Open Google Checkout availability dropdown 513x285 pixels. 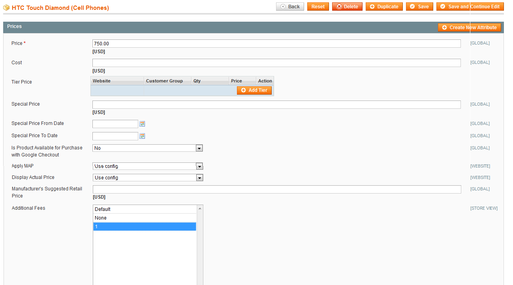pyautogui.click(x=148, y=148)
